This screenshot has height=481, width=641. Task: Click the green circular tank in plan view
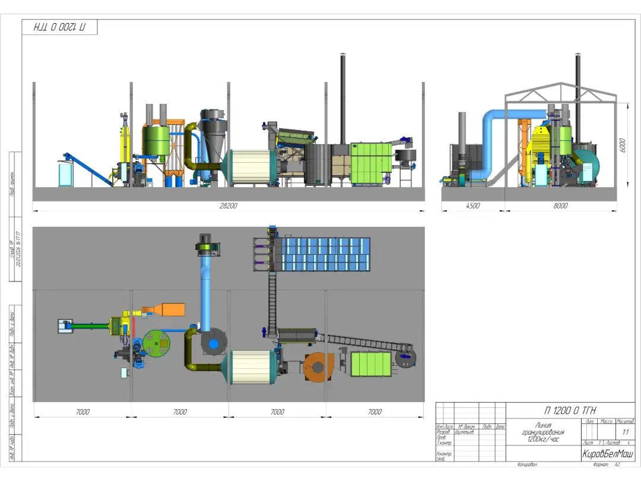pyautogui.click(x=157, y=343)
